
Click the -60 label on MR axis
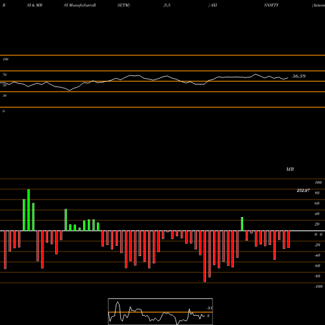pyautogui.click(x=317, y=266)
